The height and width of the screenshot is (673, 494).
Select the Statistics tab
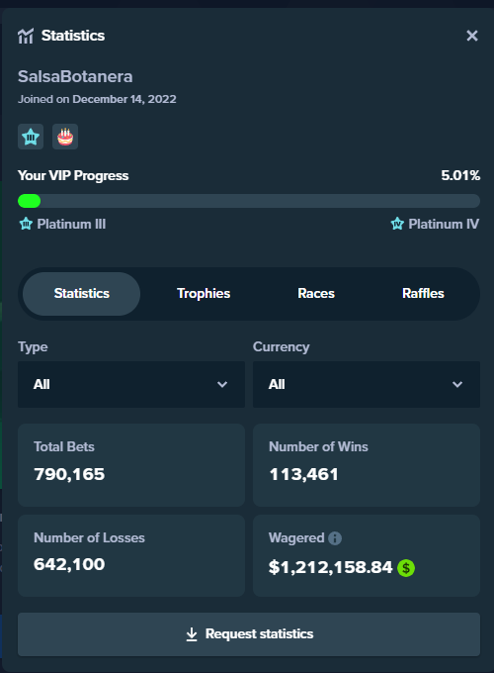81,294
